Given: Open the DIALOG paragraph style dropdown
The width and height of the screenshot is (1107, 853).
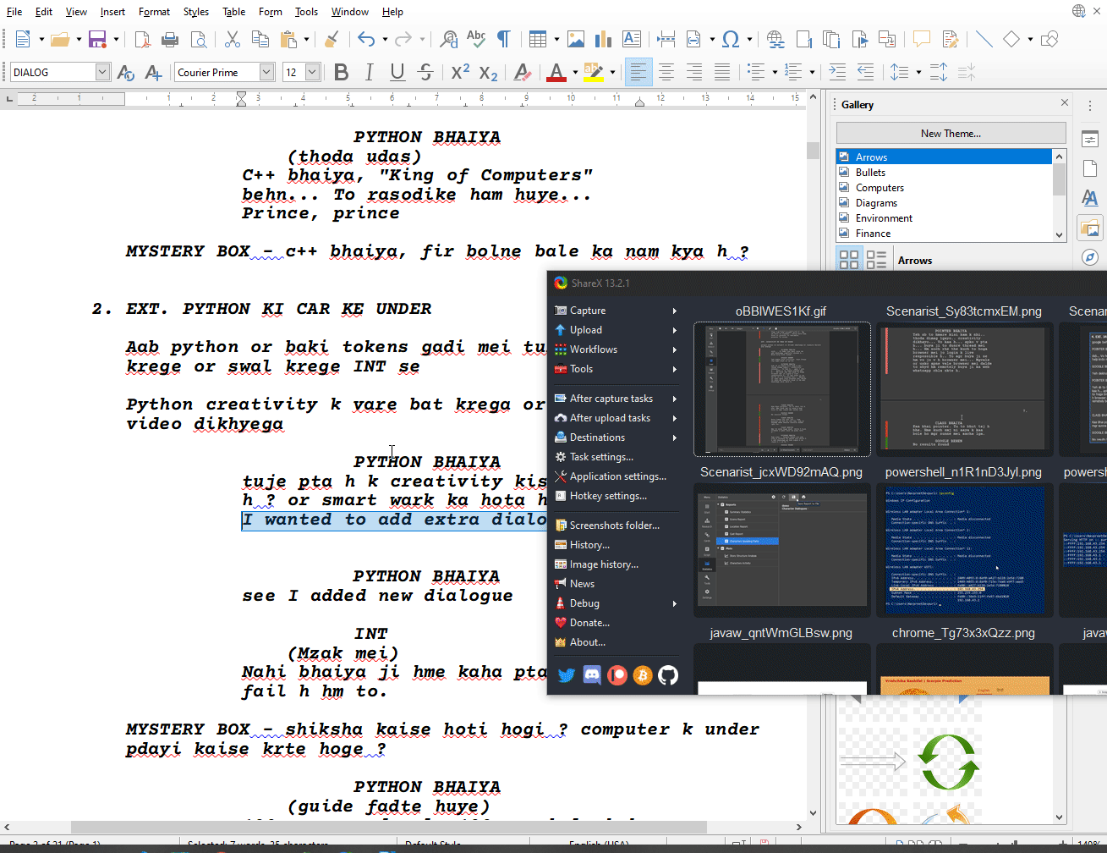Looking at the screenshot, I should (x=102, y=73).
